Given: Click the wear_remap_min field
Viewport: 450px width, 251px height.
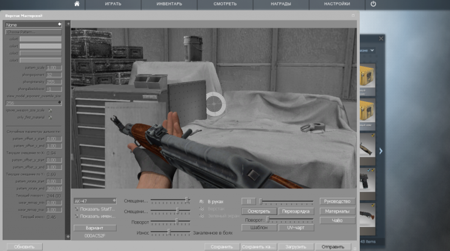Looking at the screenshot, I should pyautogui.click(x=54, y=202).
